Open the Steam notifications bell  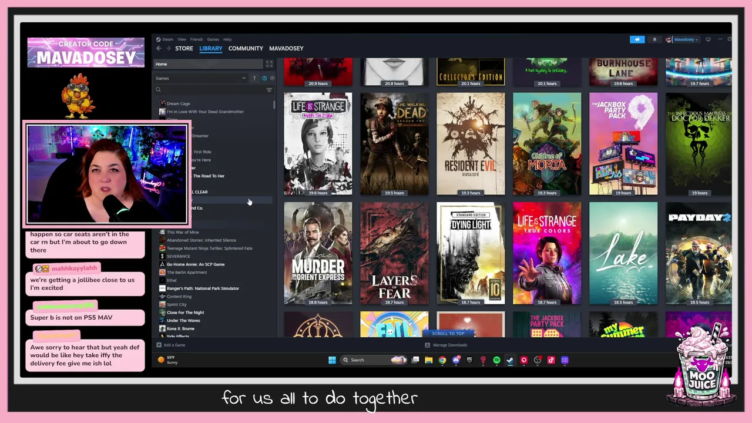[654, 39]
